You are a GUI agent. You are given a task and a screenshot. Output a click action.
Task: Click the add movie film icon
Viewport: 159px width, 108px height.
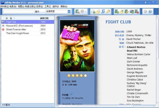point(117,11)
